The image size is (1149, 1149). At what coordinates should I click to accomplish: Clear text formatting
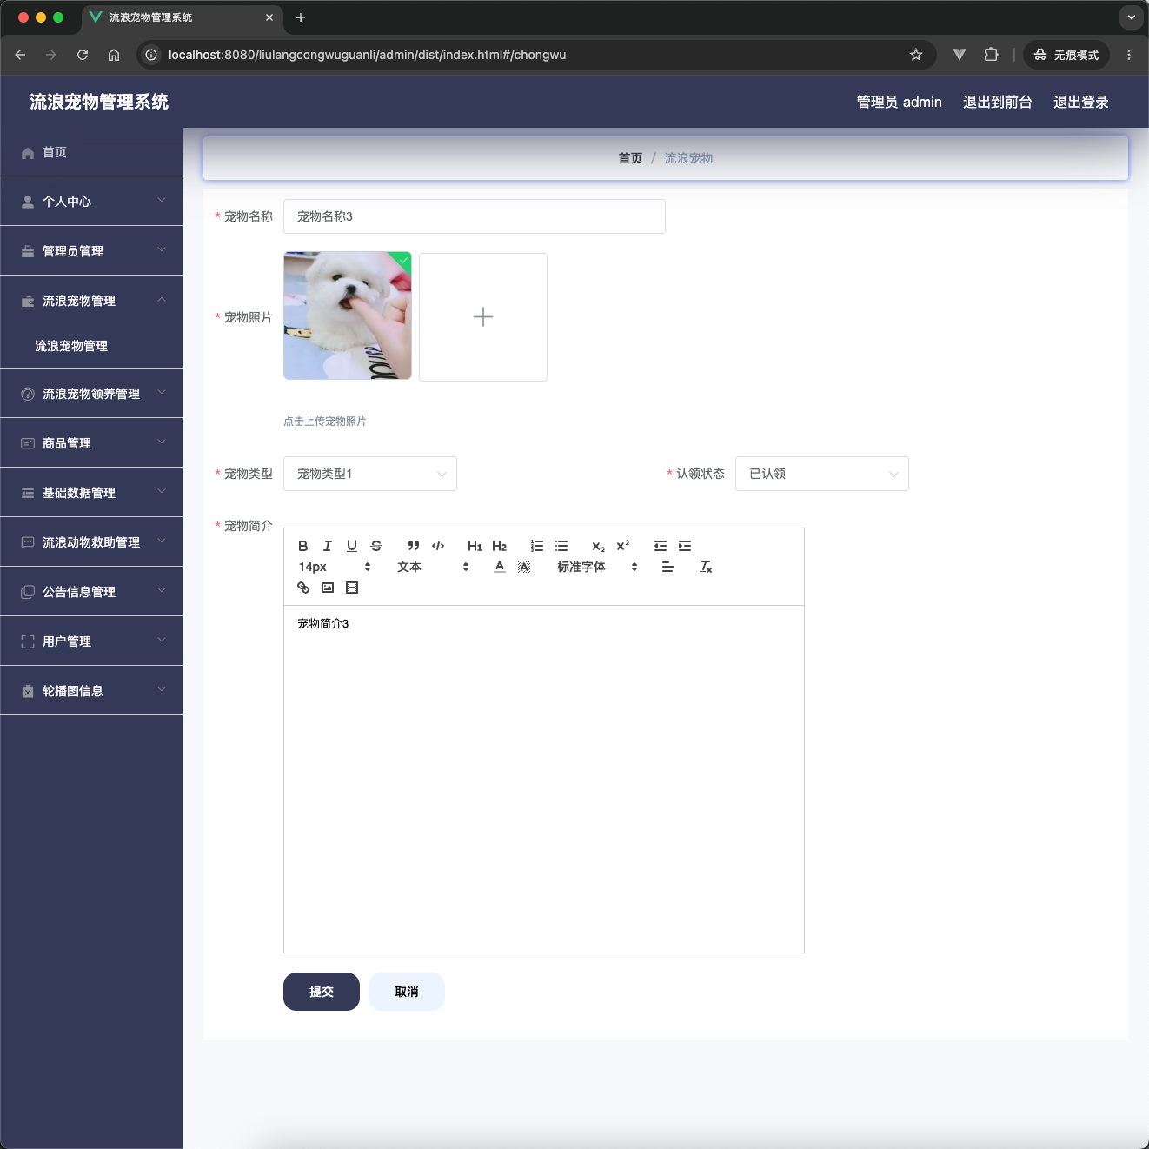pos(706,567)
